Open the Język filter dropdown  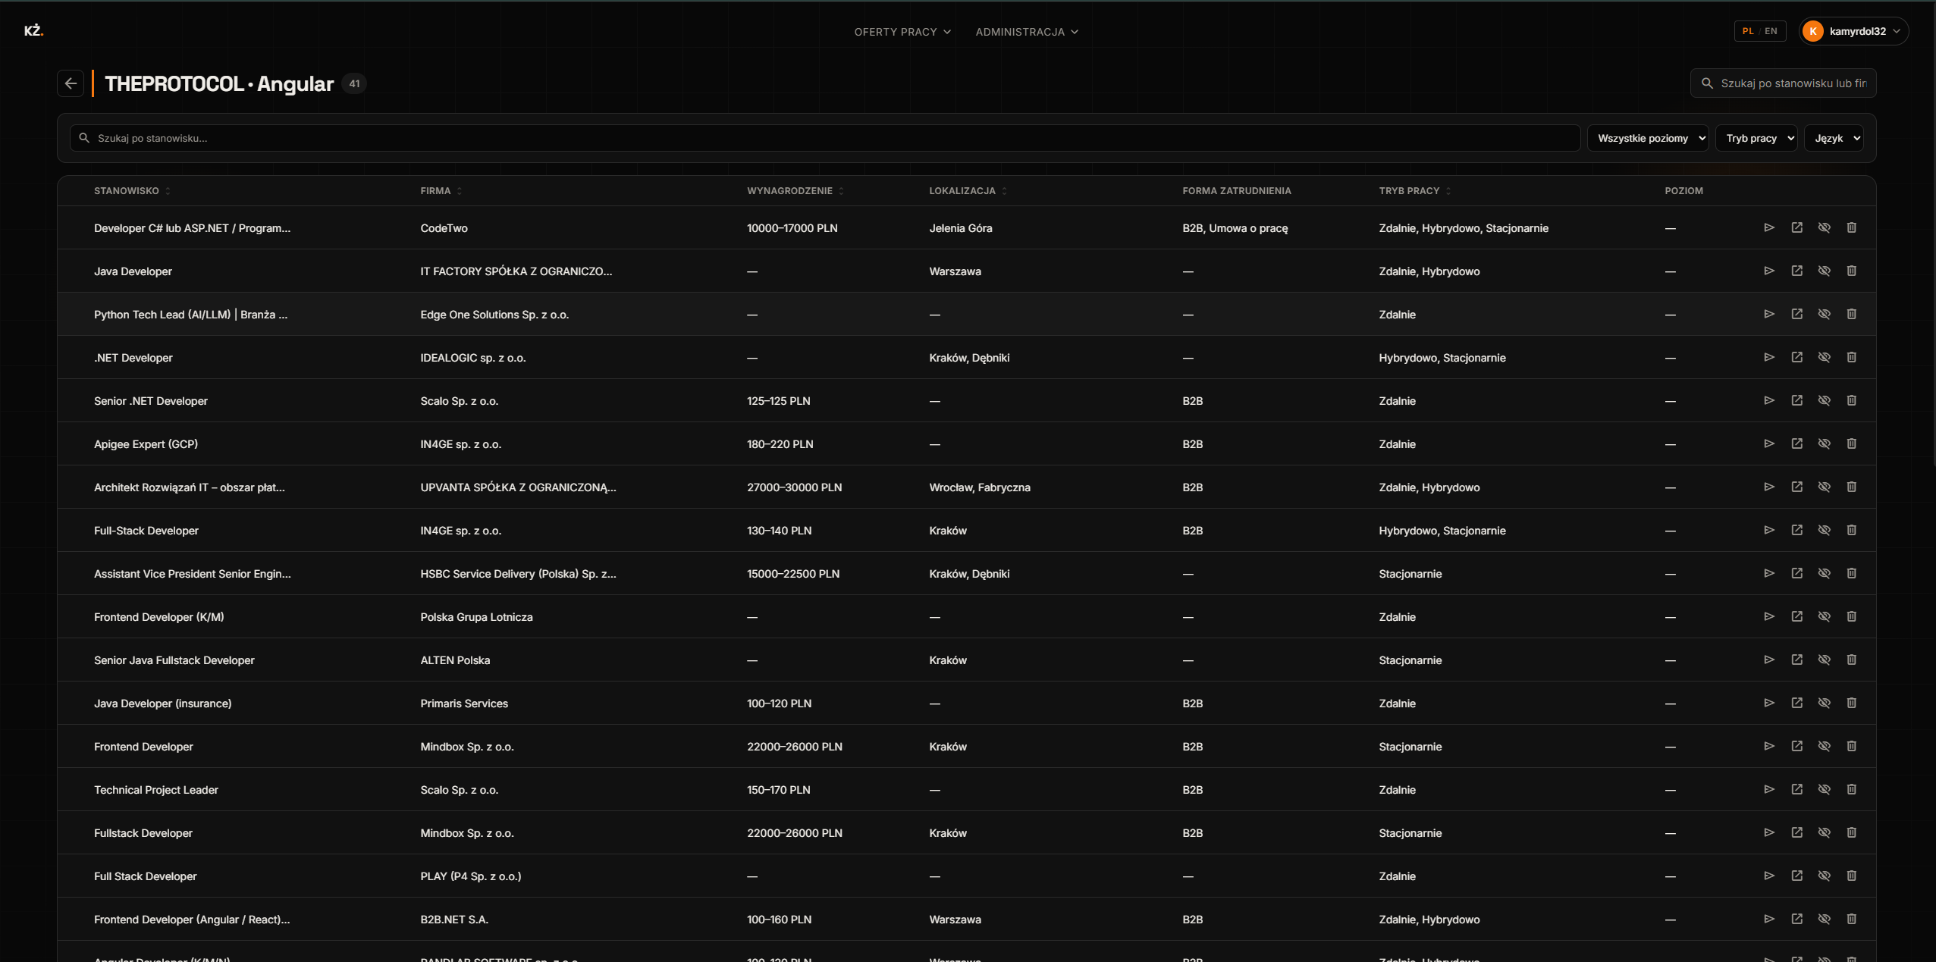tap(1834, 138)
